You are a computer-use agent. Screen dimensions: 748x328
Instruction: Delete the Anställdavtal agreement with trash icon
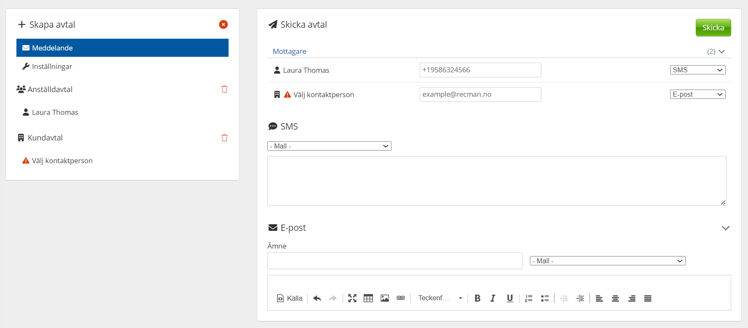click(224, 89)
